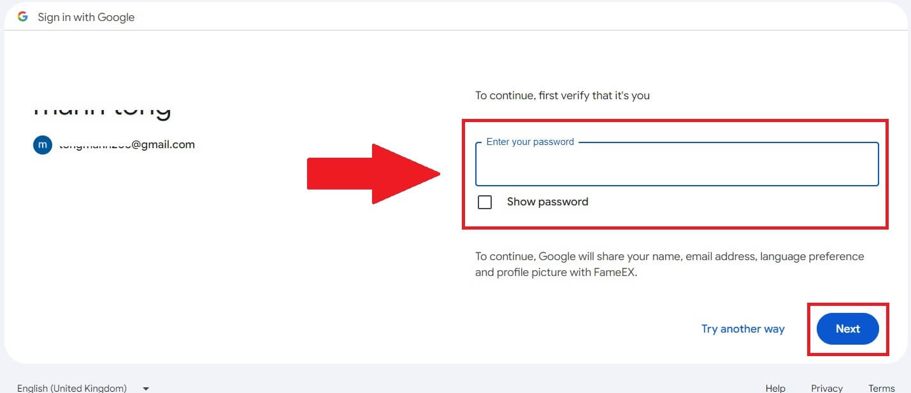Click the Enter your password floating label
This screenshot has width=911, height=393.
529,141
